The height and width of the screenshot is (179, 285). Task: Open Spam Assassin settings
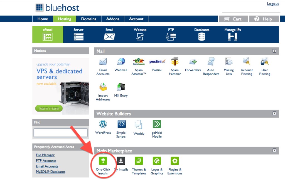tap(139, 67)
